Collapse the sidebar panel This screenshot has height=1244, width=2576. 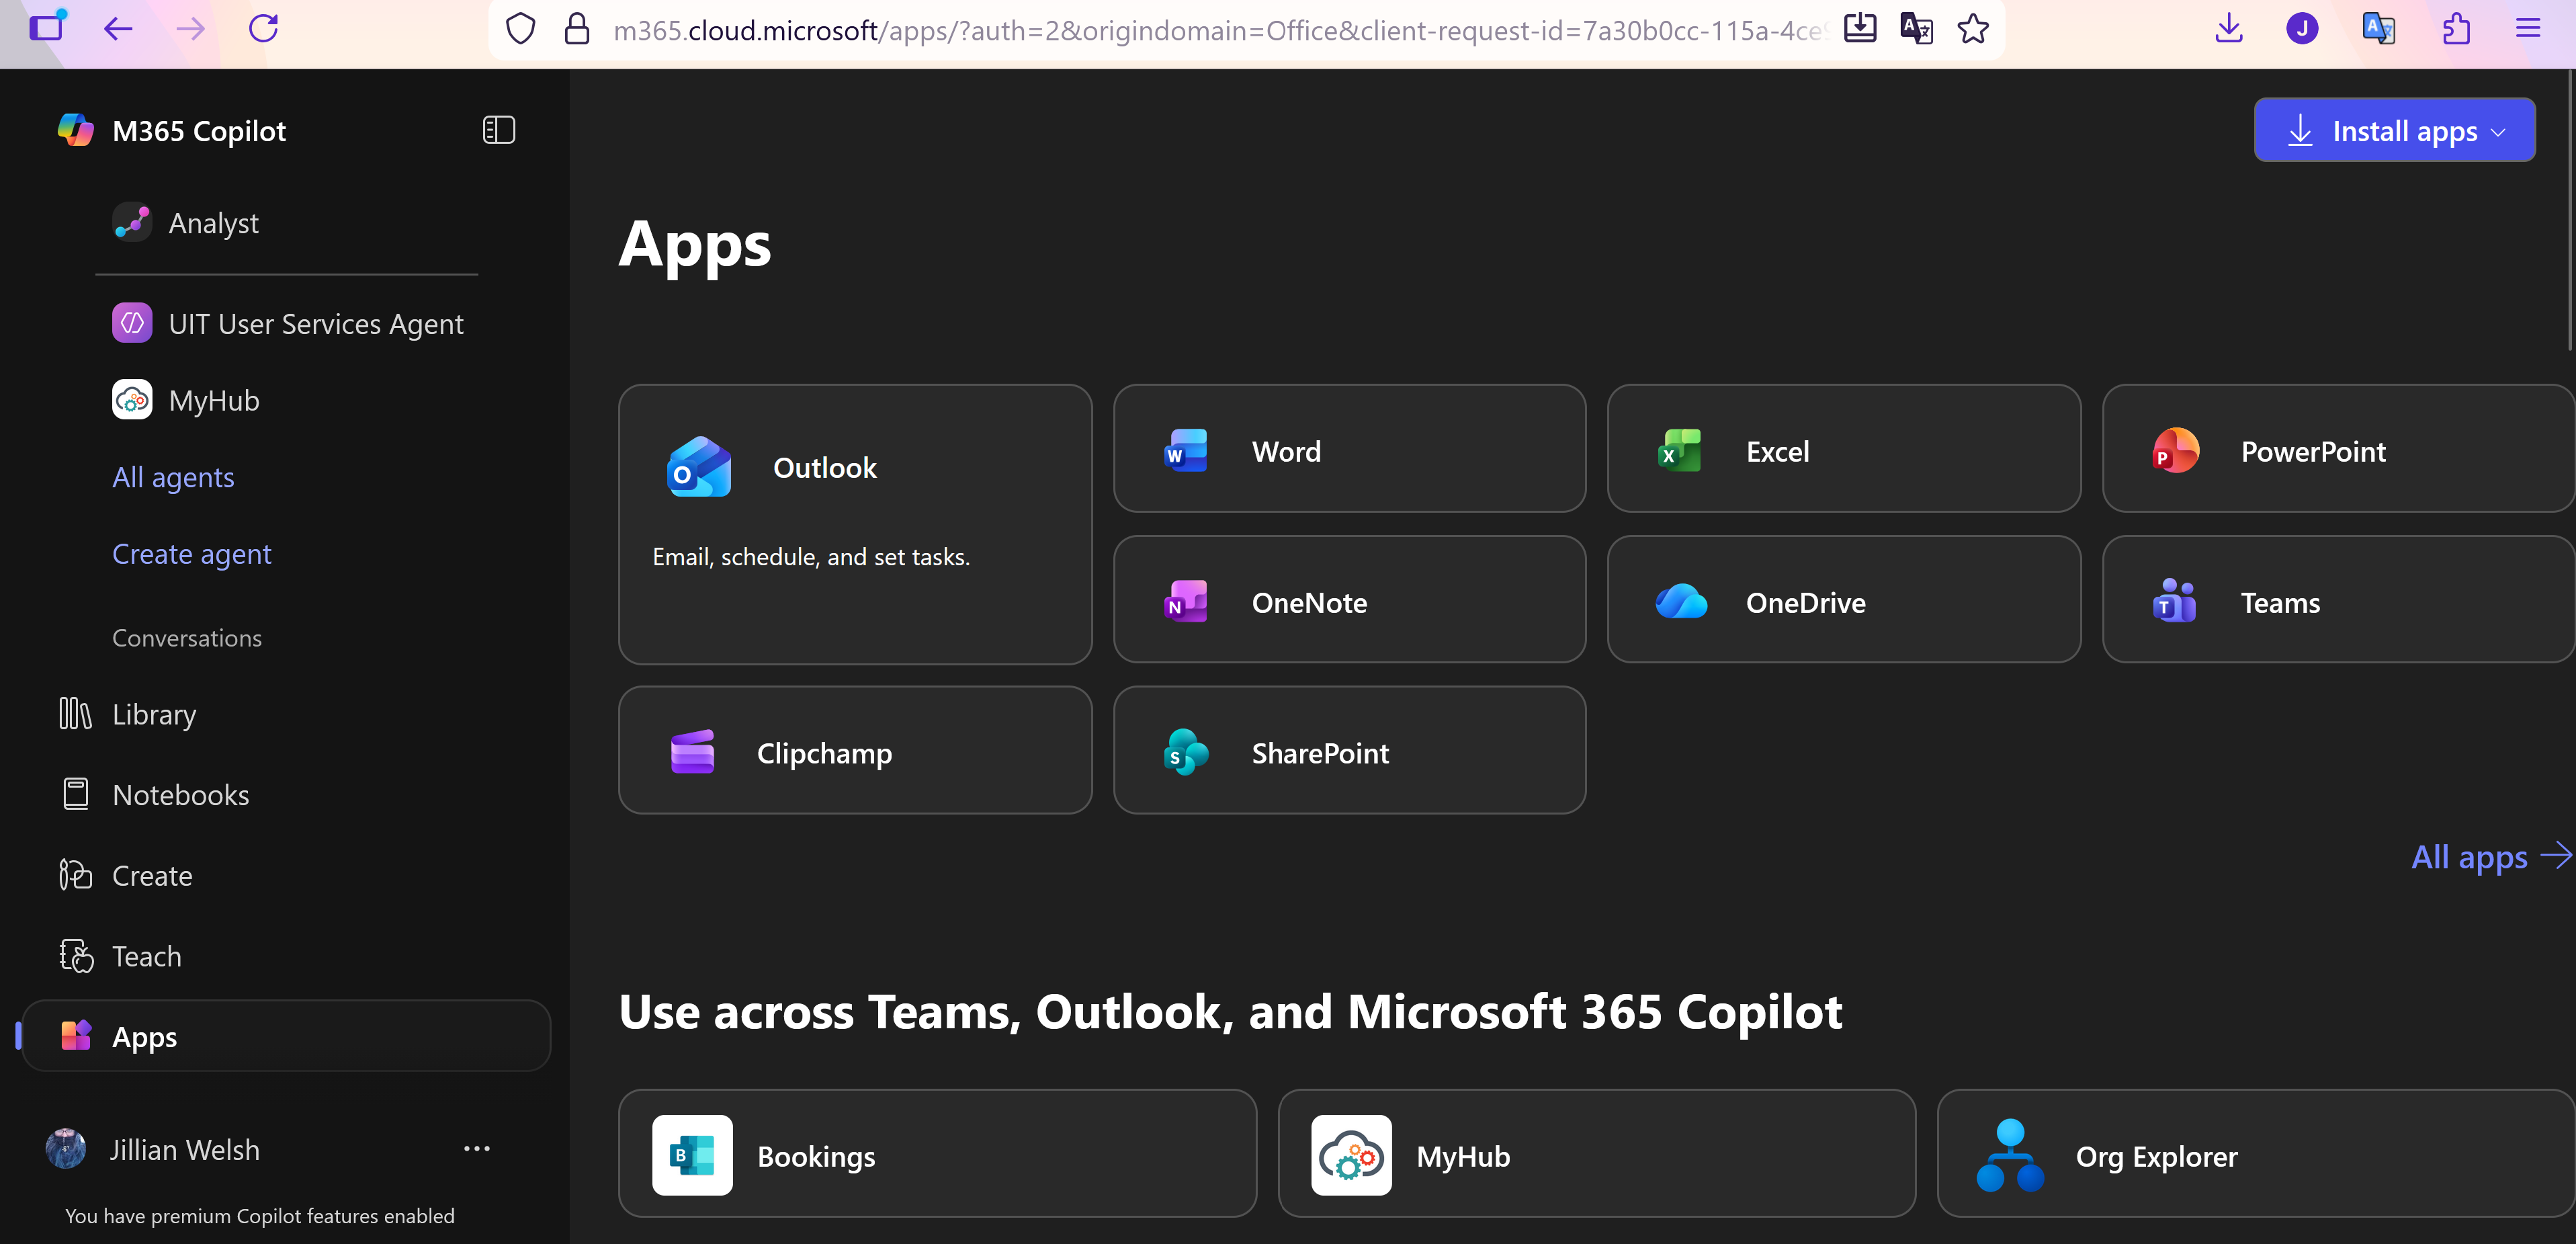point(498,129)
